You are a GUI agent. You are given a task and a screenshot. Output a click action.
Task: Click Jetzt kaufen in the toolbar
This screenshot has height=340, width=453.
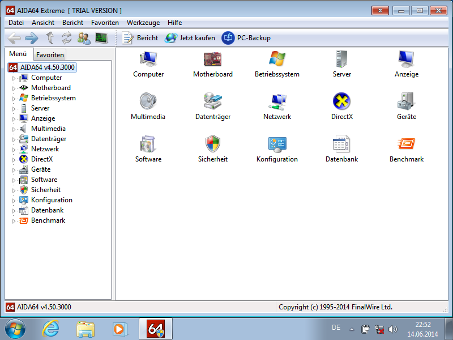(190, 38)
